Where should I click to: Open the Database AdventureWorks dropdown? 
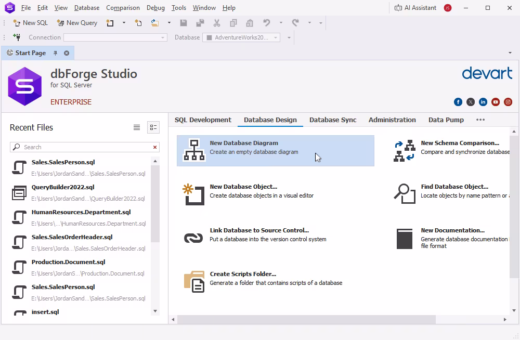click(x=241, y=37)
